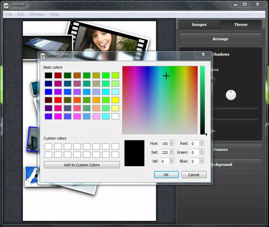Image resolution: width=269 pixels, height=227 pixels.
Task: Click the Blue input field
Action: coord(195,161)
